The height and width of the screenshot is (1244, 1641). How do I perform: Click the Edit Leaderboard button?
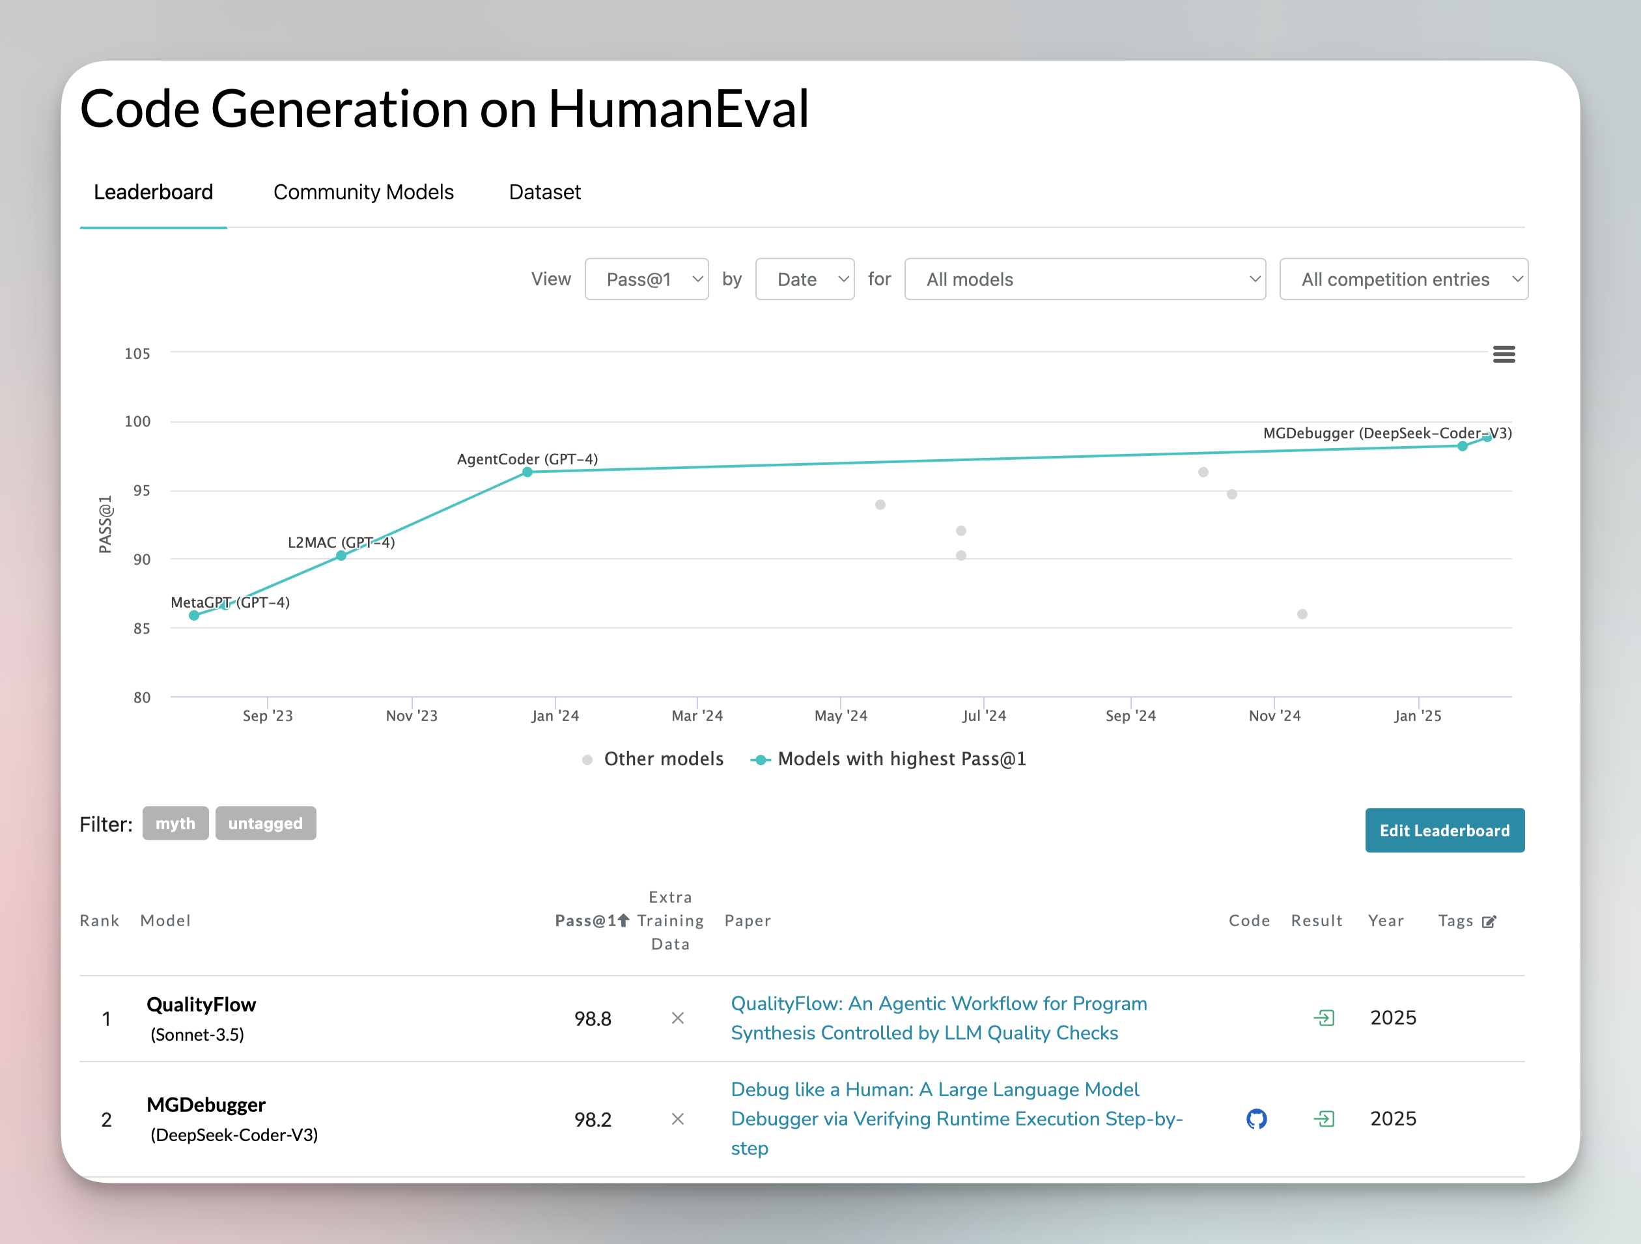pyautogui.click(x=1444, y=830)
